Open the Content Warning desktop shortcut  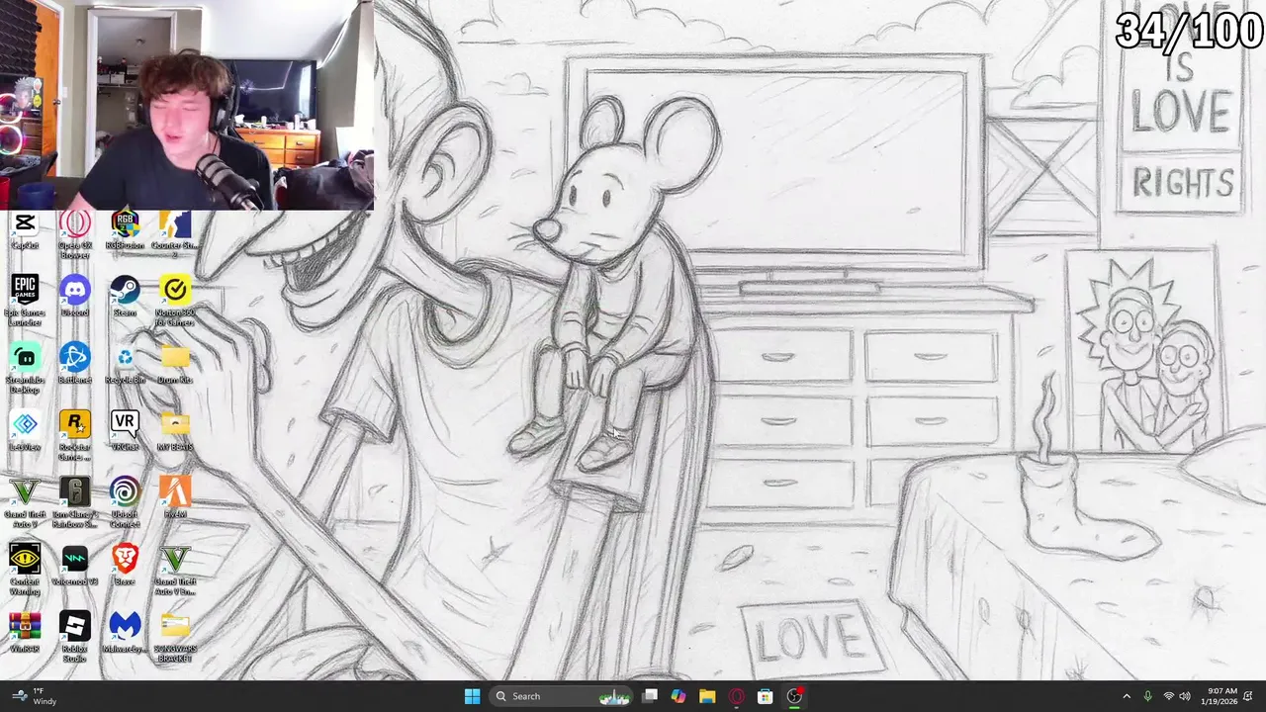coord(25,570)
